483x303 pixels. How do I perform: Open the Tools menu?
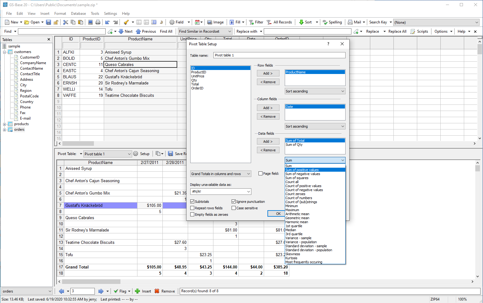coord(95,14)
